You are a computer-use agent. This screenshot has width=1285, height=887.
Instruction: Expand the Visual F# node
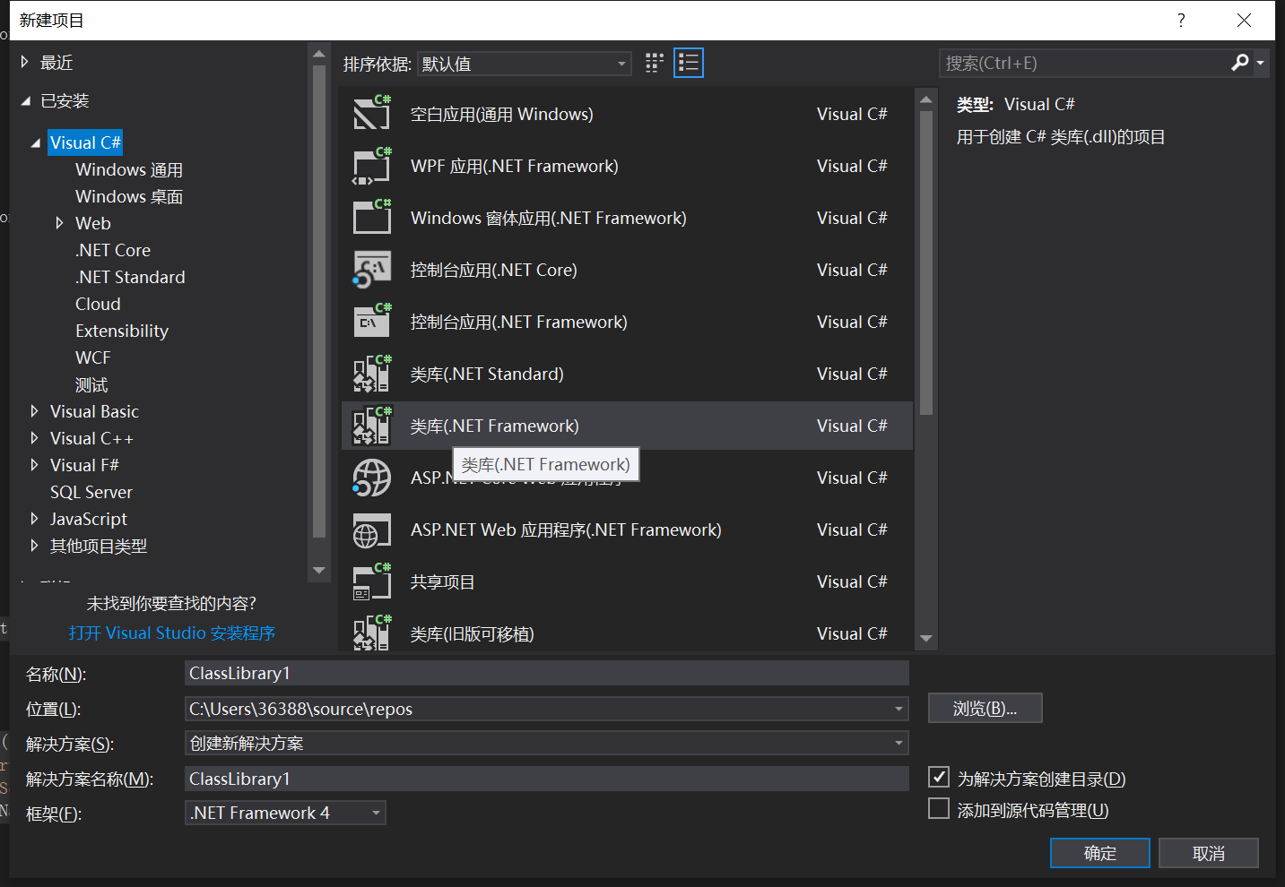34,465
